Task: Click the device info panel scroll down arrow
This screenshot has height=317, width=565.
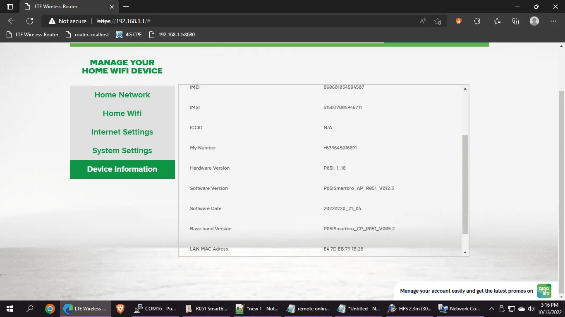Action: pos(465,253)
